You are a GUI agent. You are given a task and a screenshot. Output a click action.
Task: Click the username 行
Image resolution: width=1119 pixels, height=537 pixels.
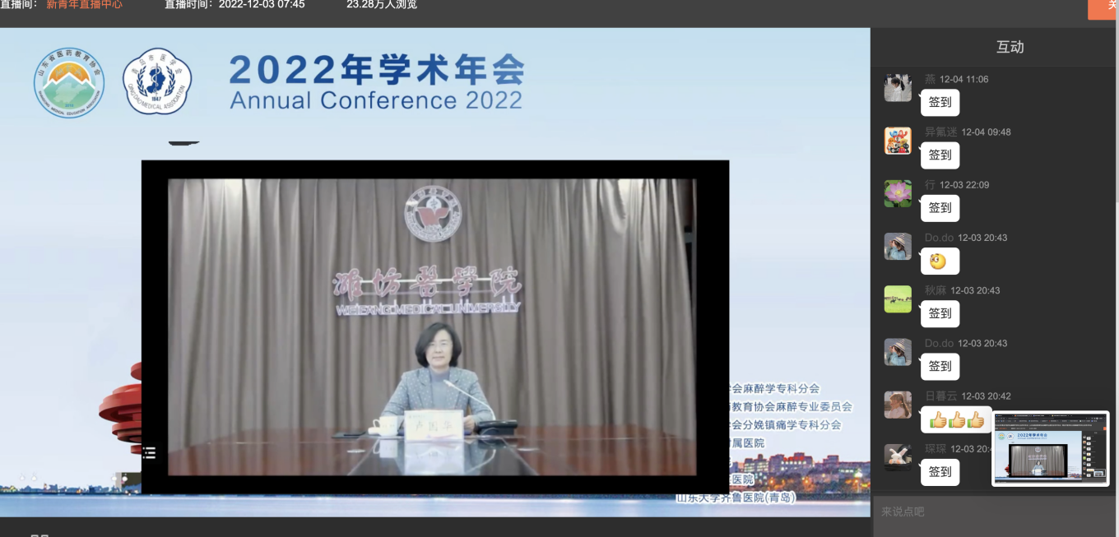tap(930, 184)
